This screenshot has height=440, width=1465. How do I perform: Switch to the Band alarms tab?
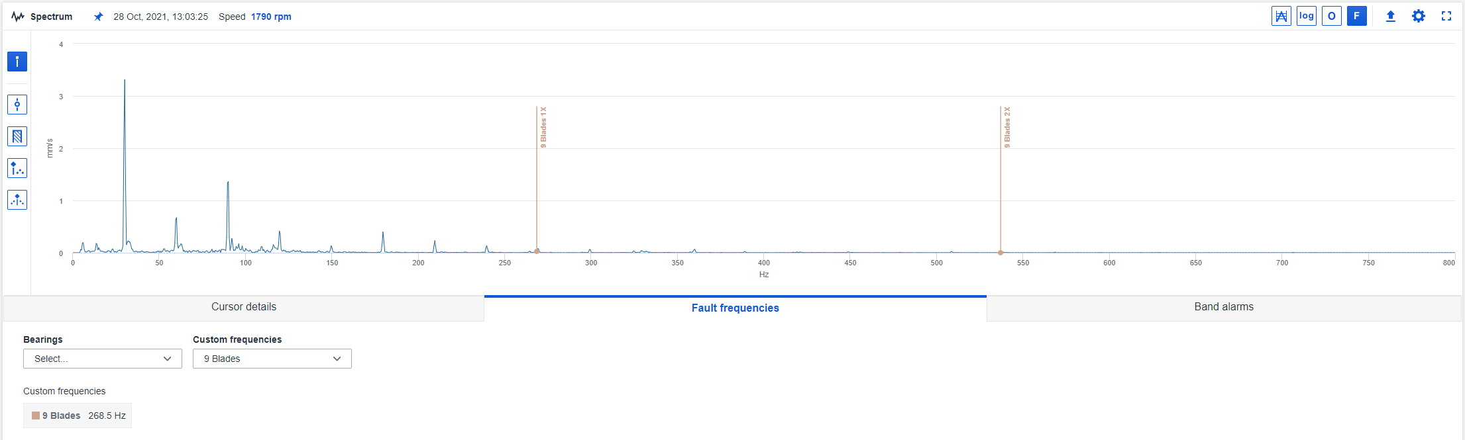click(1224, 307)
